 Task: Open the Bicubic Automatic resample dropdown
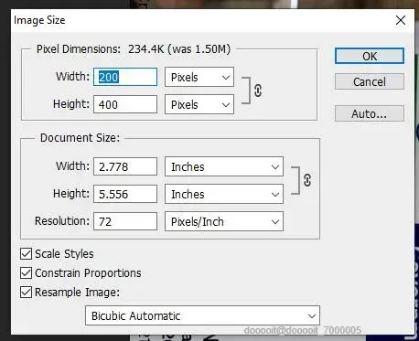pyautogui.click(x=202, y=315)
